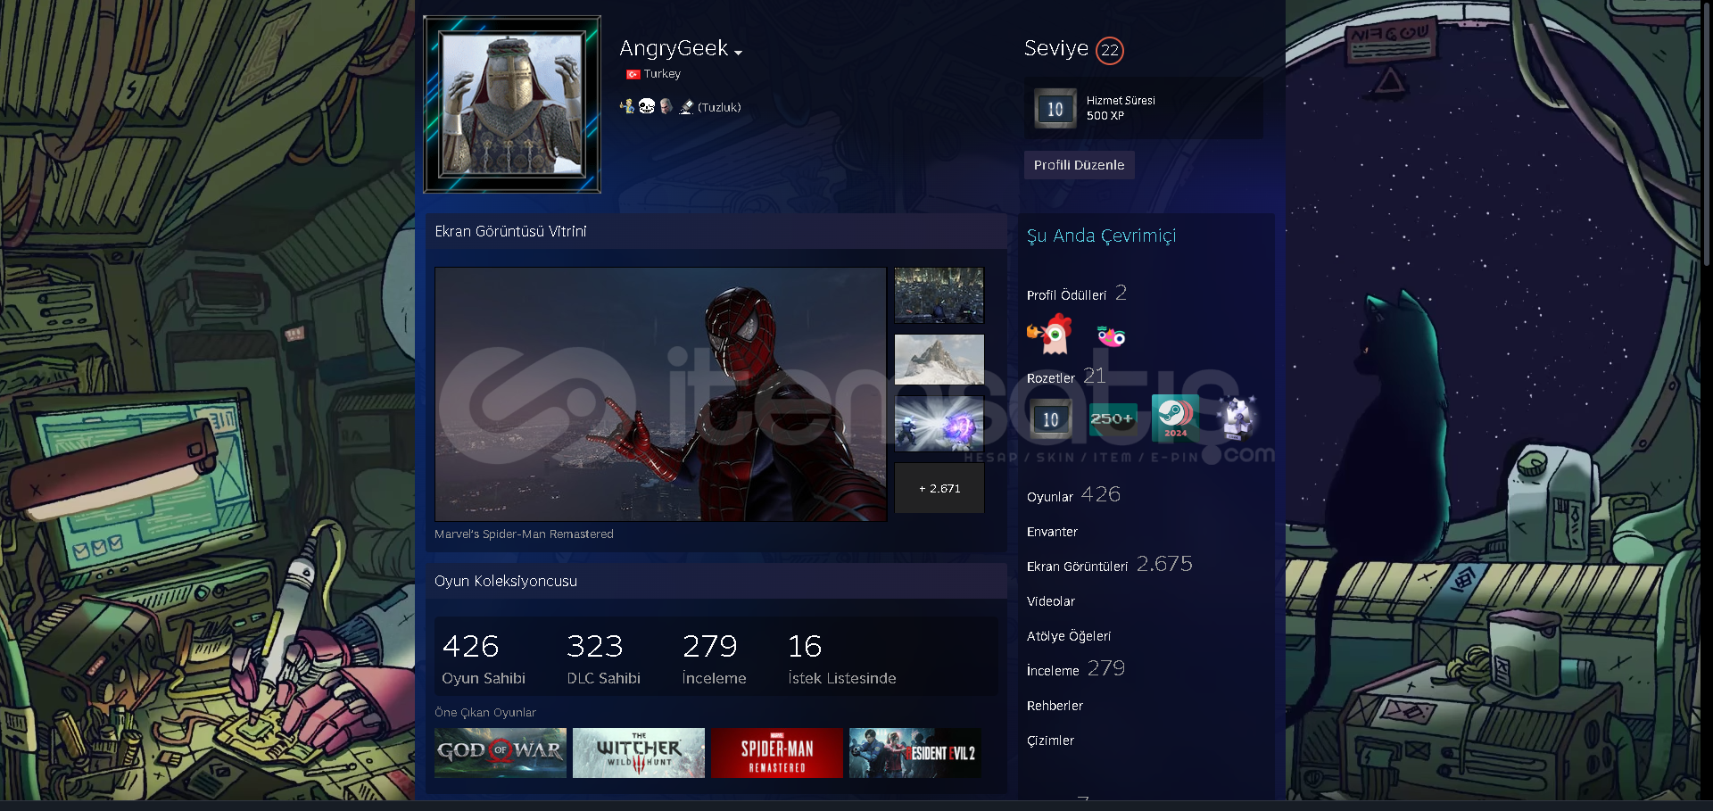Open the dark battlefield screenshot thumbnail
The image size is (1713, 811).
pos(939,295)
